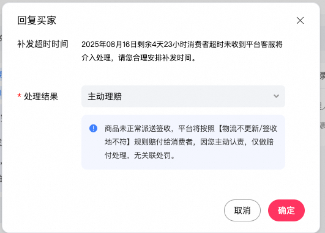Click the 回复买家 dialog title
Viewport: 325px width, 233px height.
(37, 21)
